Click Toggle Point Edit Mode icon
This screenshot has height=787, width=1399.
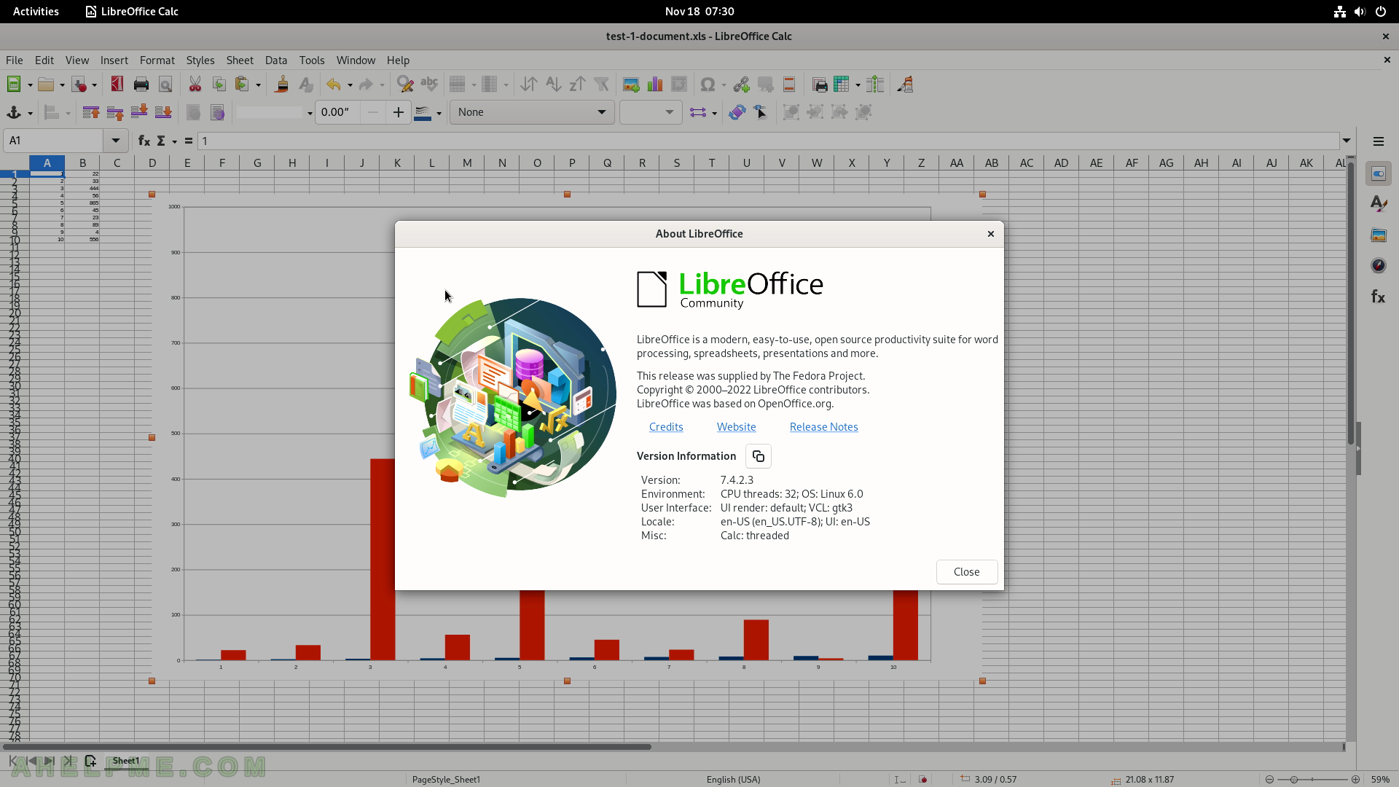coord(761,112)
